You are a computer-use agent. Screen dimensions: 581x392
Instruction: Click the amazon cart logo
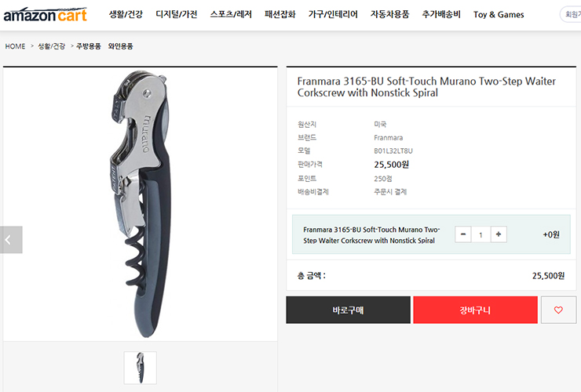46,14
